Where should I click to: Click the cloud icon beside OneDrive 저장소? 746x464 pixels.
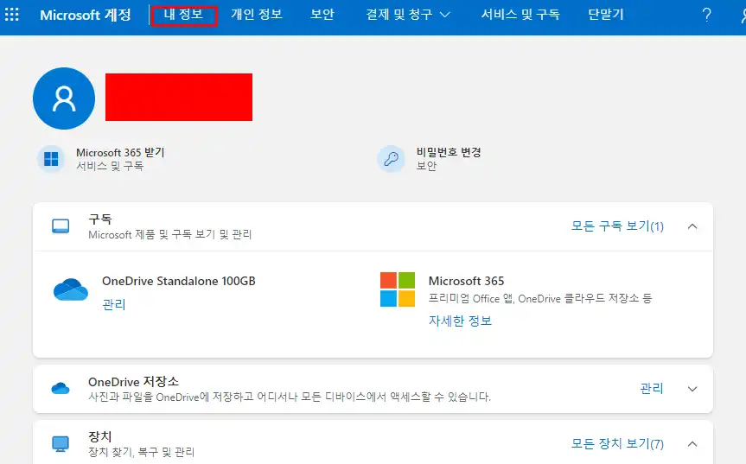coord(61,389)
